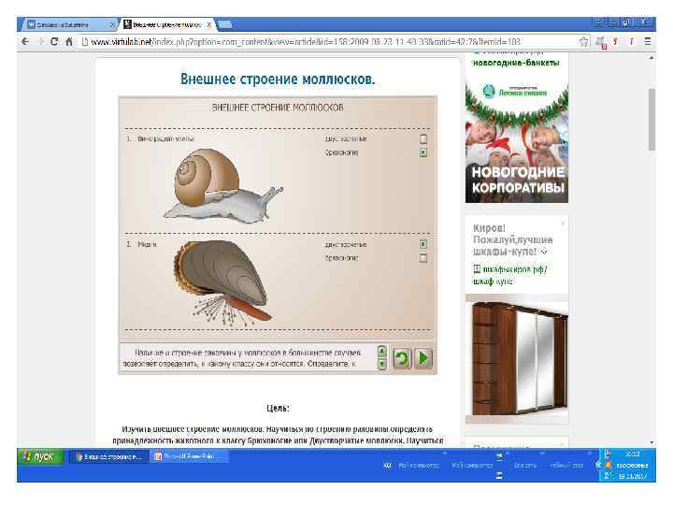Open the Chrome menu hamburger icon
Screen dimensions: 673x505
[x=648, y=42]
